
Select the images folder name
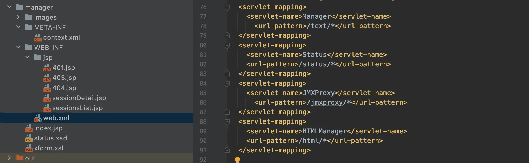click(45, 17)
